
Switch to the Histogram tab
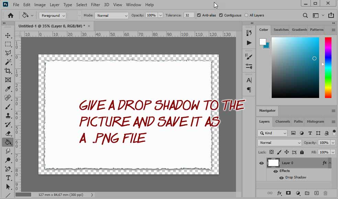point(315,121)
